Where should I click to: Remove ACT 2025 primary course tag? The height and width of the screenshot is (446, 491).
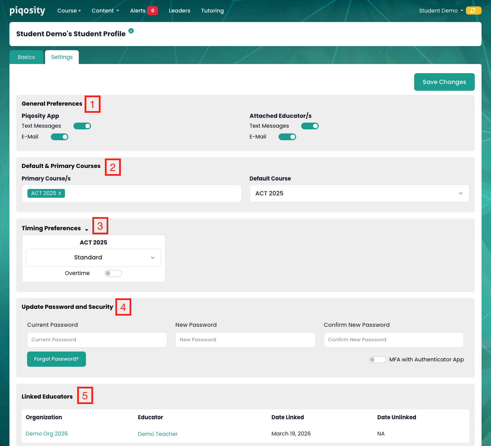[60, 193]
